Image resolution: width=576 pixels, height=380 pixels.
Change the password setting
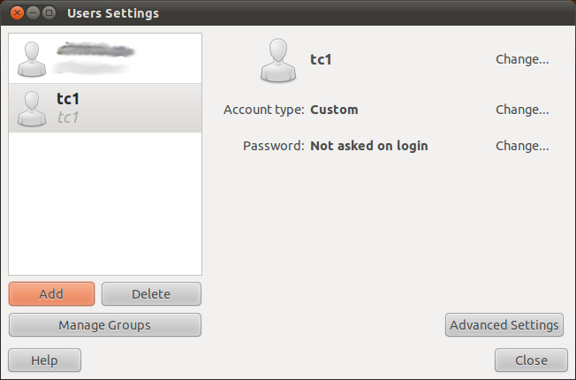[522, 146]
